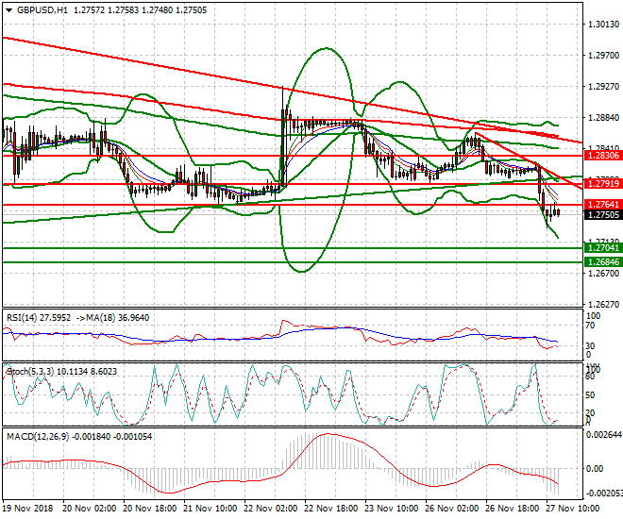Select the red 1.27919 price level label
Viewport: 623px width, 519px height.
point(603,184)
